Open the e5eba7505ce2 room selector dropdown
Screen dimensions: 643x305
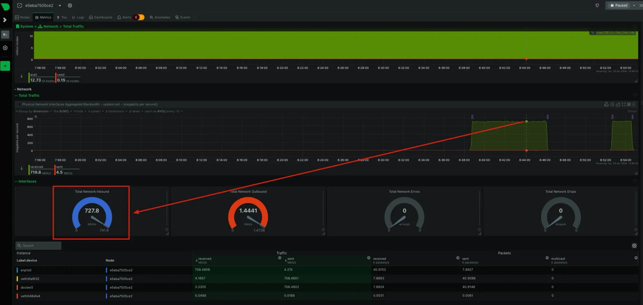point(60,5)
